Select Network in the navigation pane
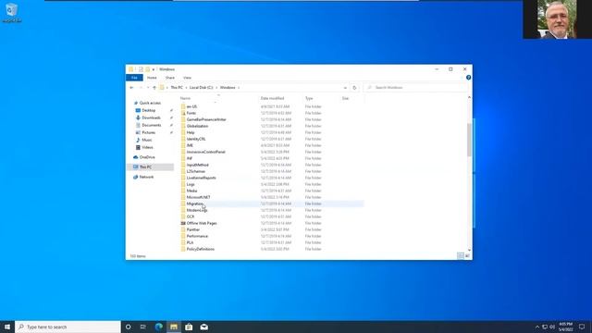Viewport: 592px width, 333px height. (x=146, y=177)
